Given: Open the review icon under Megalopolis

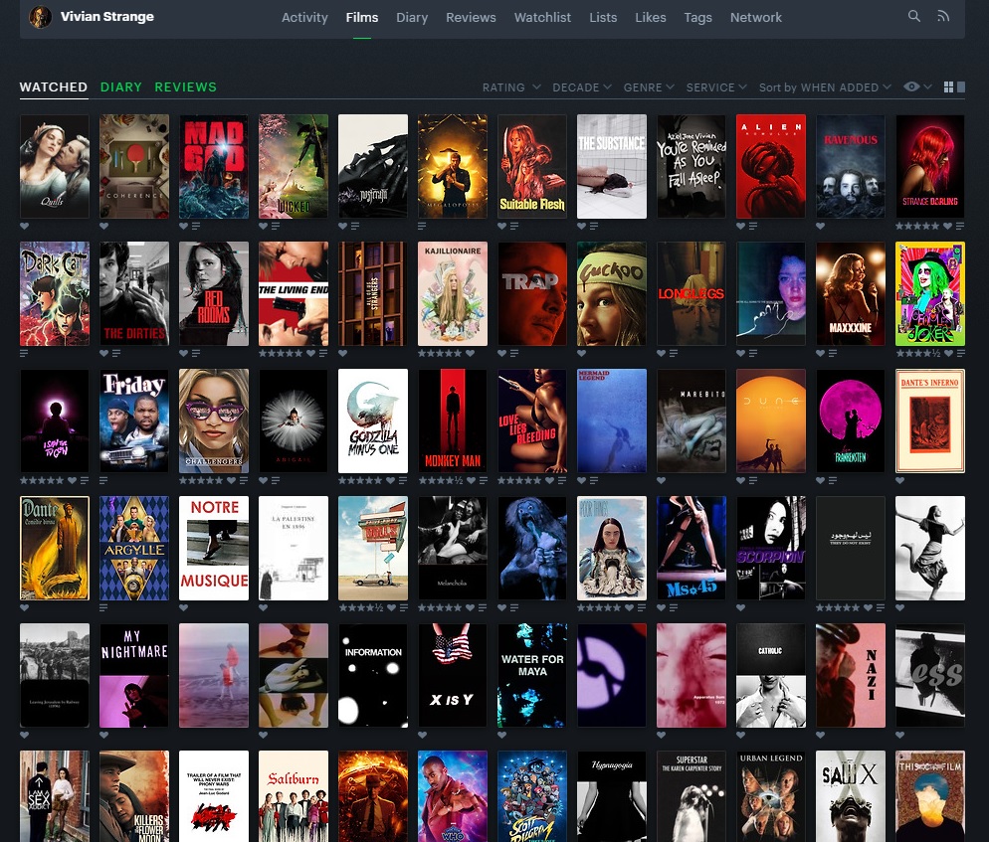Looking at the screenshot, I should coord(421,226).
